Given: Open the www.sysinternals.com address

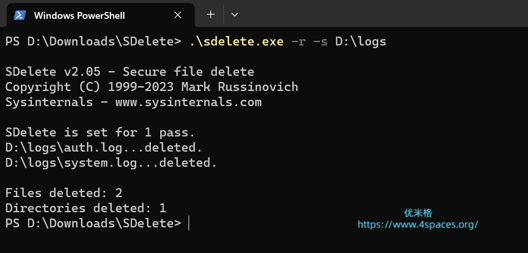Looking at the screenshot, I should click(x=188, y=102).
